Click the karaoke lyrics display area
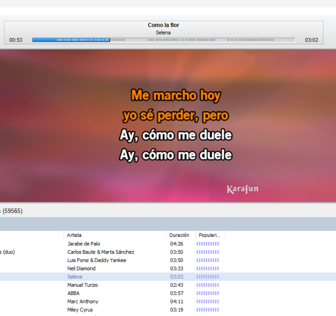The height and width of the screenshot is (316, 336). (x=168, y=126)
